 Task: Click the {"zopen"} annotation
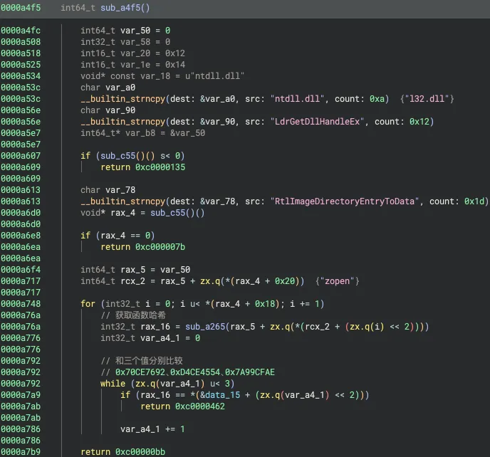point(337,281)
